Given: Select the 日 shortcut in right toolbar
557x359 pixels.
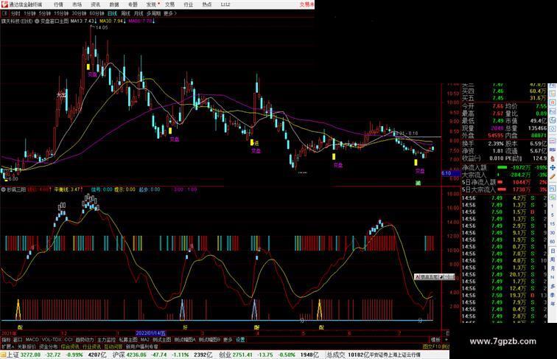Looking at the screenshot, I should point(553,251).
